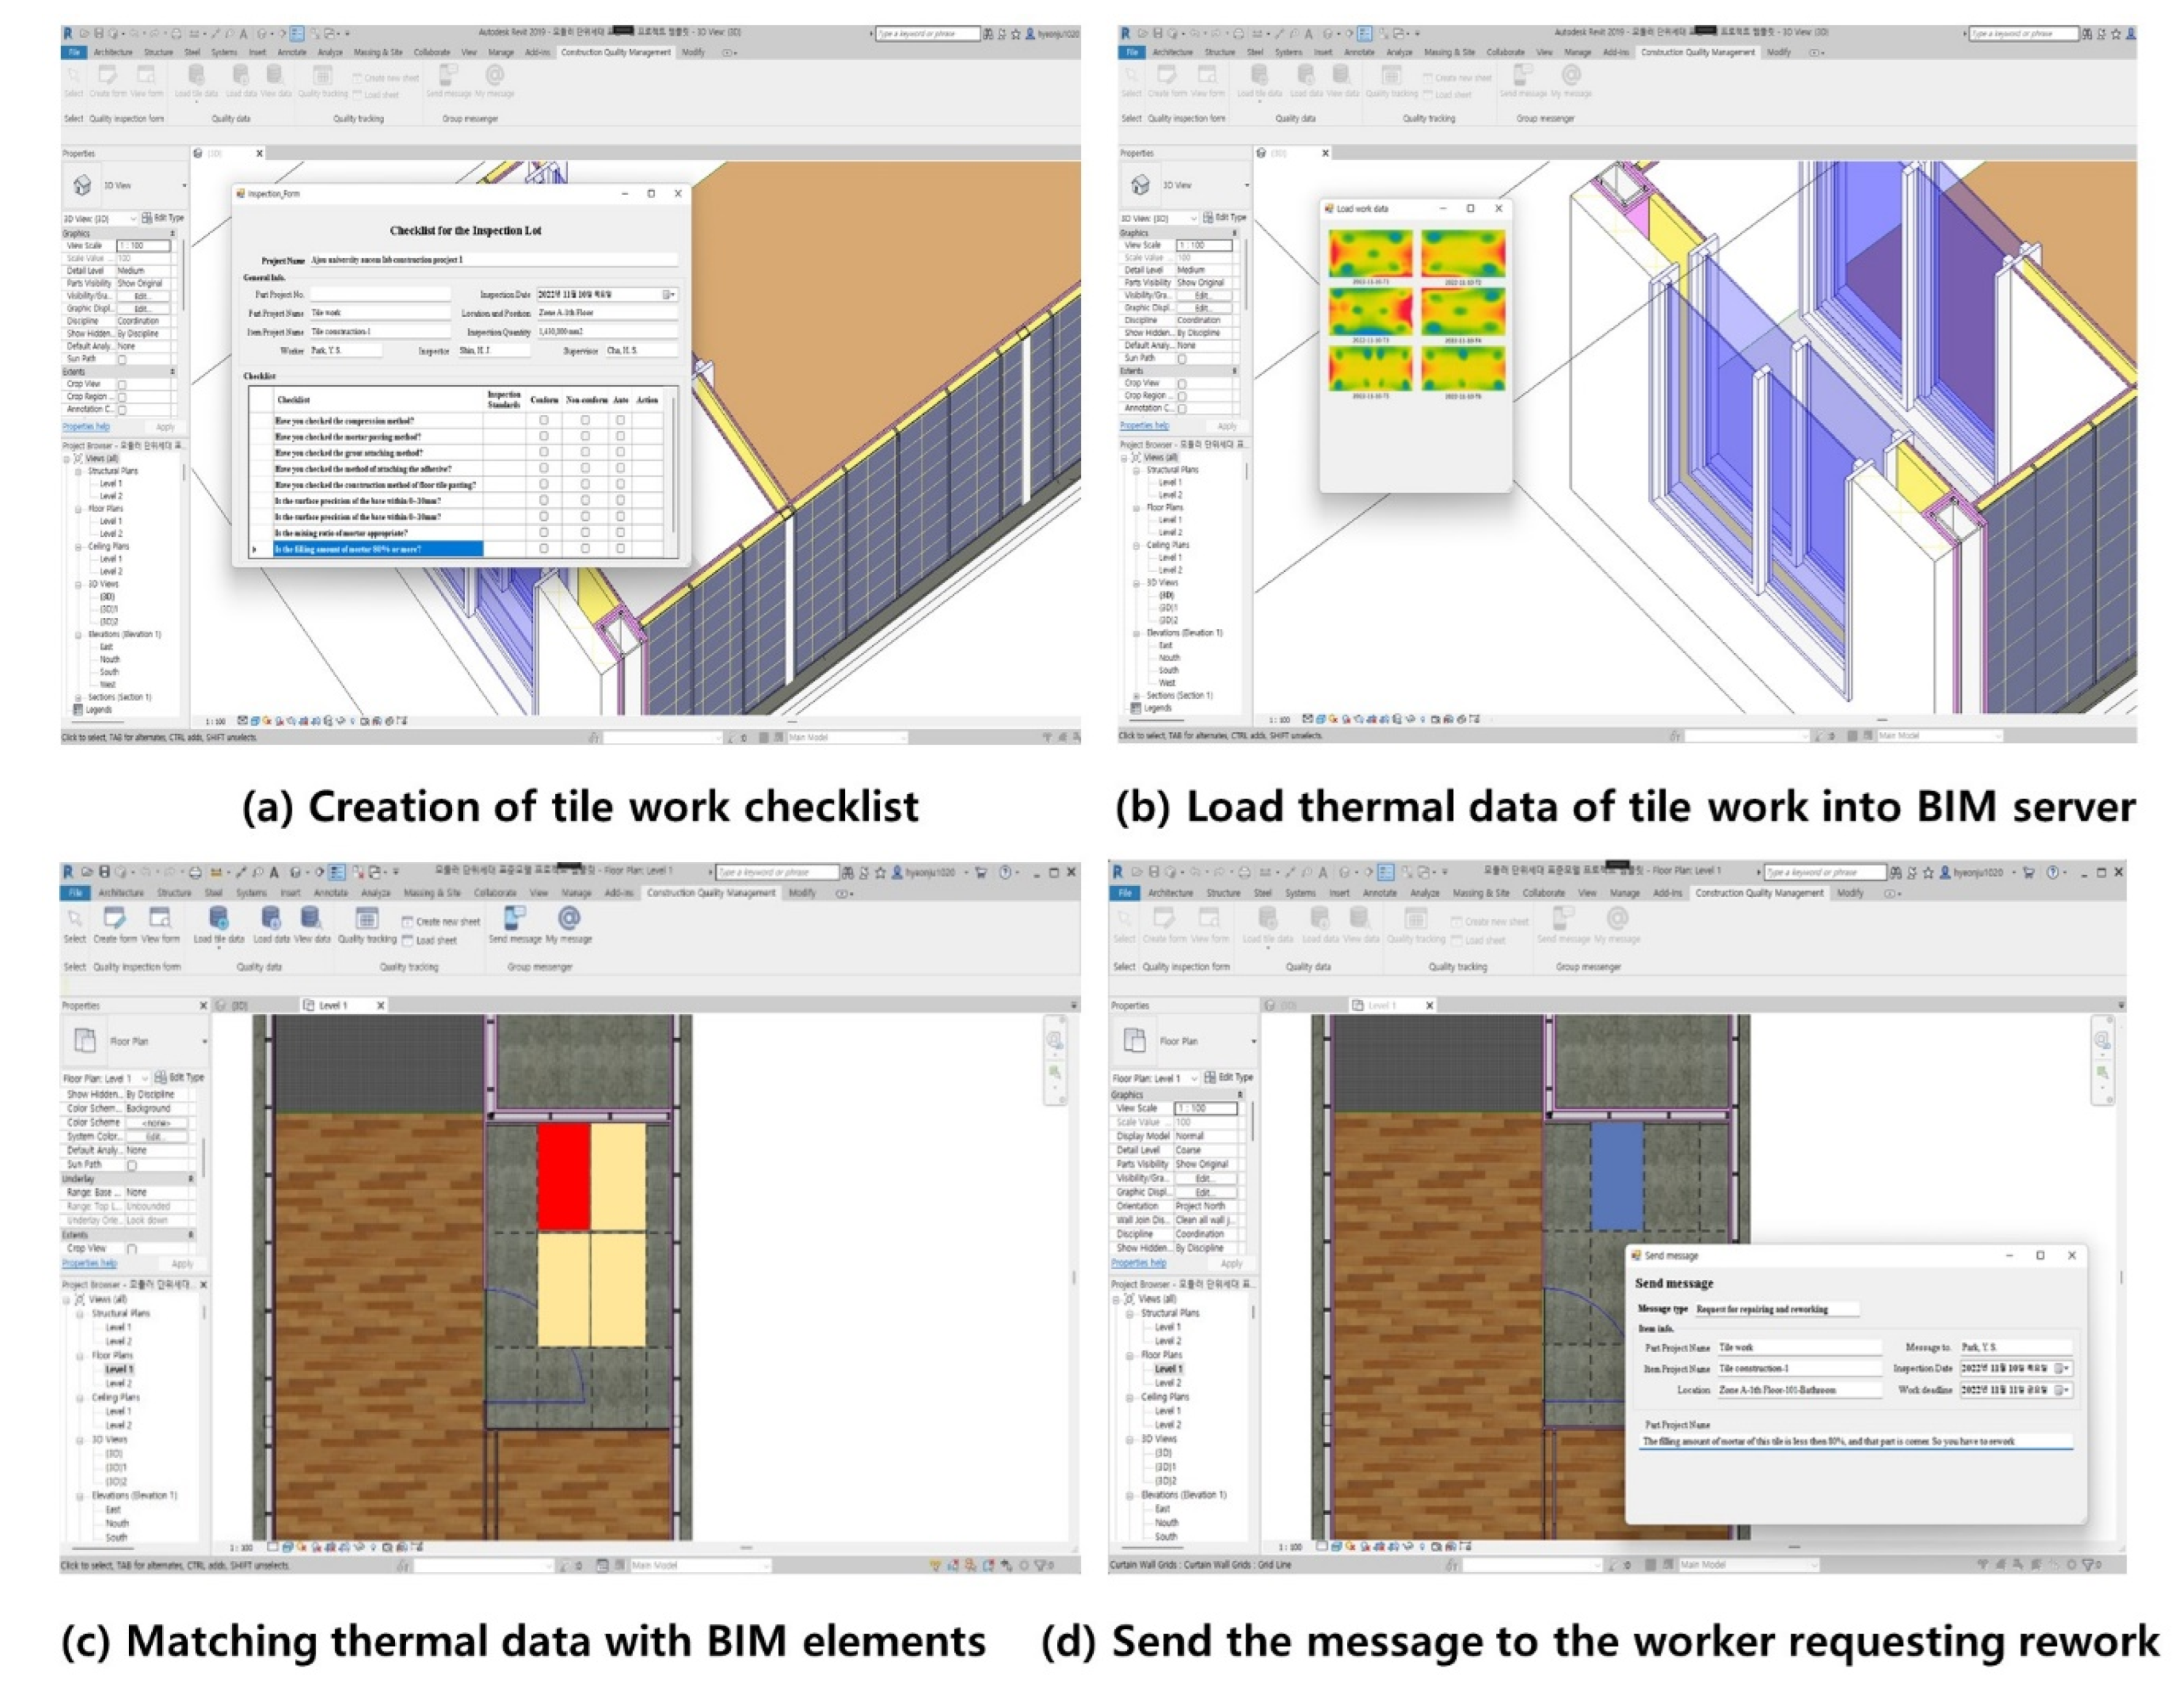Tick Non-conform box for mortar filling 80% row
This screenshot has width=2184, height=1690.
585,549
